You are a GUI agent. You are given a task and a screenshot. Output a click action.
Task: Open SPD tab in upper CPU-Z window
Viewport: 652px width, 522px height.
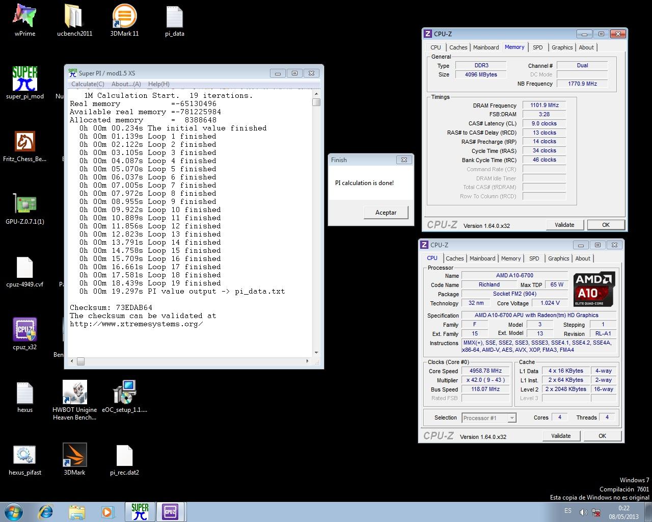click(537, 47)
